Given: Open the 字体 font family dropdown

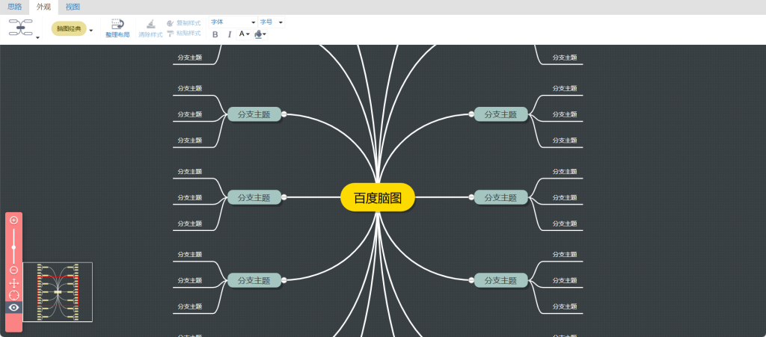Looking at the screenshot, I should [233, 22].
